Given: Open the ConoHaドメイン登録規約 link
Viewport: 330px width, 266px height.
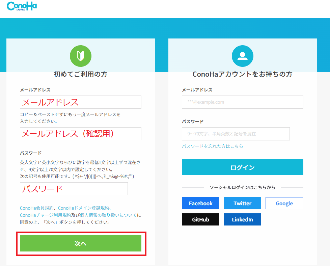Looking at the screenshot, I should click(84, 208).
